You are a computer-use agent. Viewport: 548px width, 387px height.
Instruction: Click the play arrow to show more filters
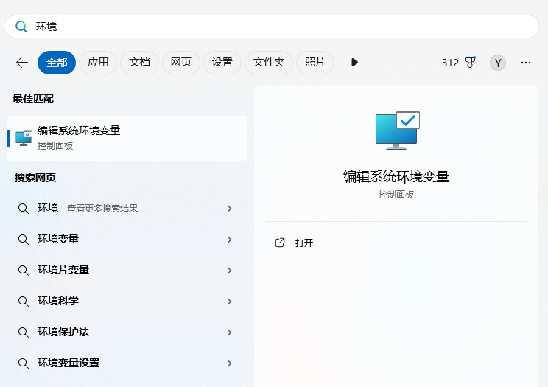point(354,63)
